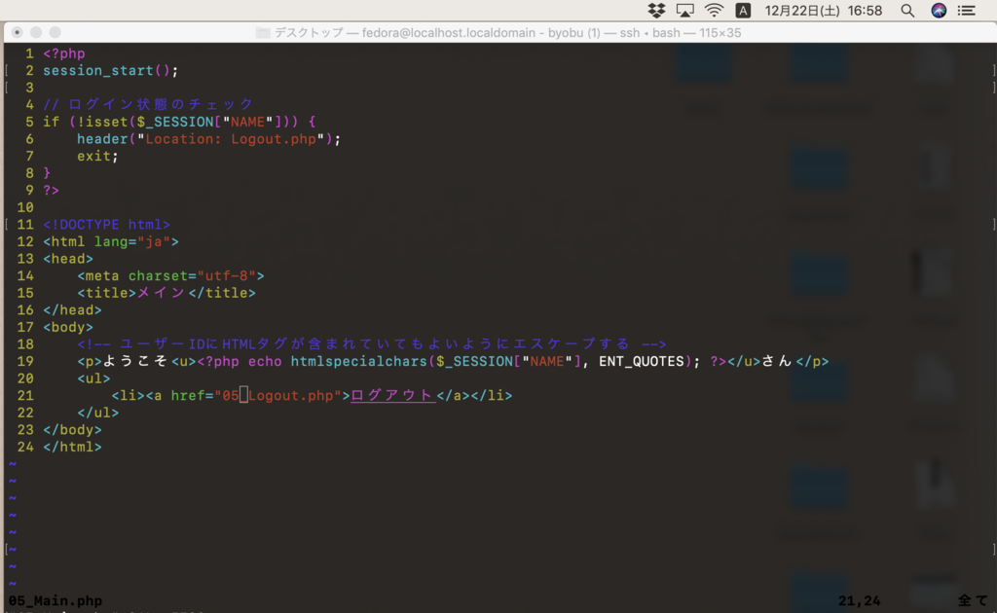
Task: Click 'htmlspecialchars' function name
Action: pos(358,361)
